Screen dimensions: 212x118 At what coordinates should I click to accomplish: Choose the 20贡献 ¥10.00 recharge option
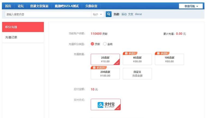click(x=105, y=59)
